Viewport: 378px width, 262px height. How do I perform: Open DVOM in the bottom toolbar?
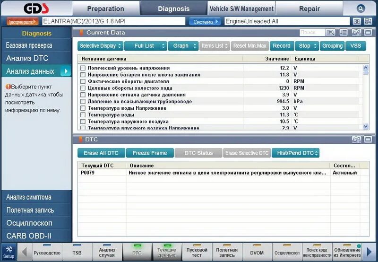pyautogui.click(x=257, y=253)
